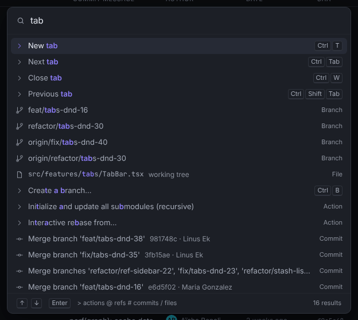This screenshot has height=320, width=358.
Task: Click the '981748c · Linus Ek' commit info
Action: tap(180, 239)
